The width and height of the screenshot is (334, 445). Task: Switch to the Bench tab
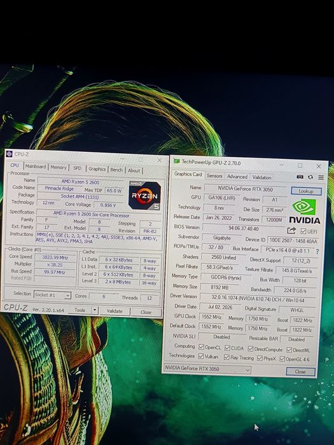pyautogui.click(x=116, y=170)
